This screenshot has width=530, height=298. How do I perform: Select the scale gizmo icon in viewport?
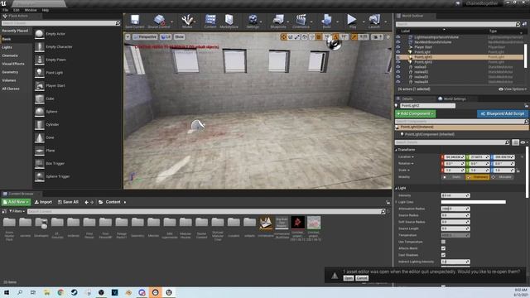(x=297, y=36)
